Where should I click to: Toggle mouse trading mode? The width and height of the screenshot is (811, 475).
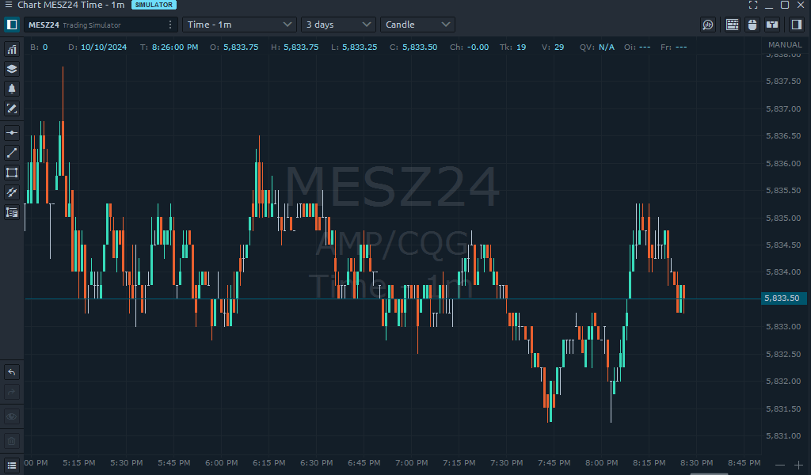tap(752, 25)
